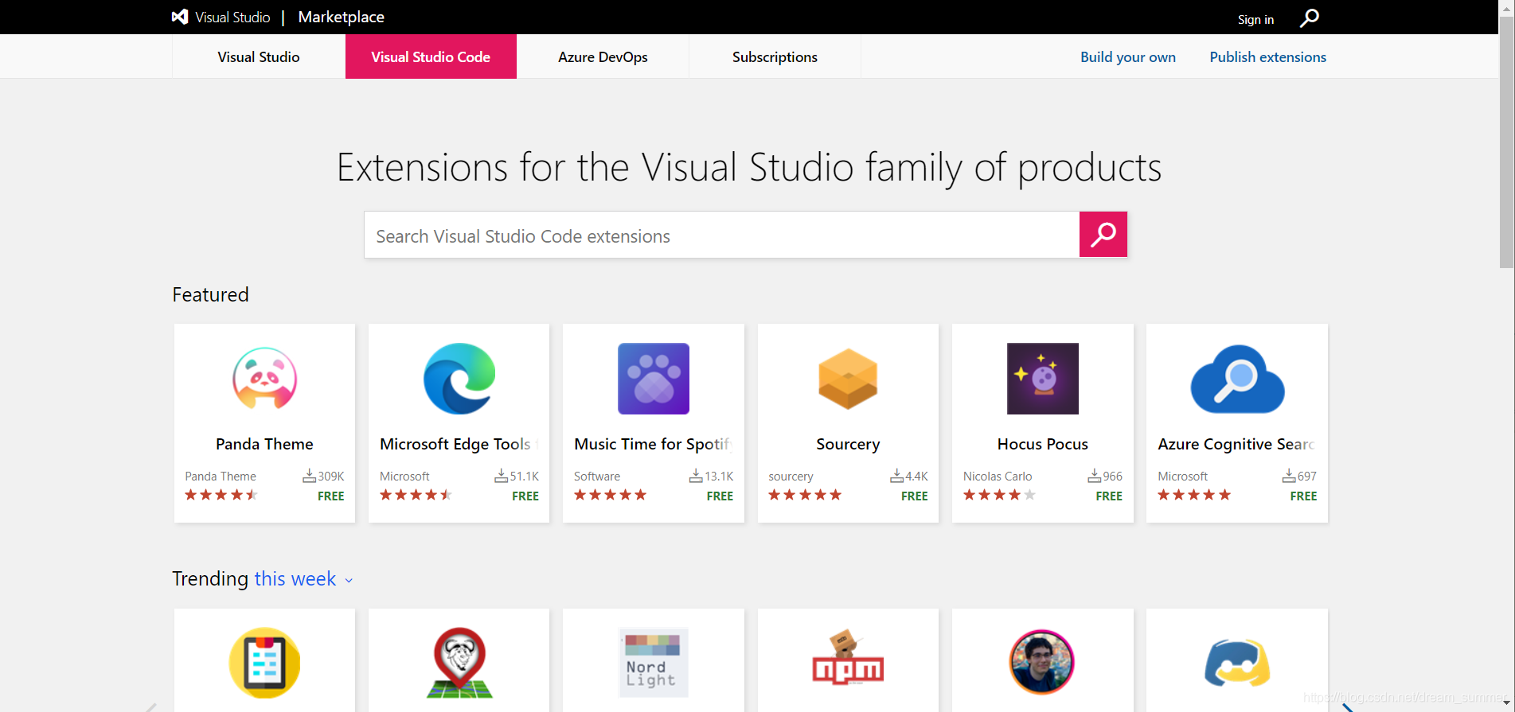The width and height of the screenshot is (1515, 712).
Task: Click the Hocus Pocus title
Action: [1043, 444]
